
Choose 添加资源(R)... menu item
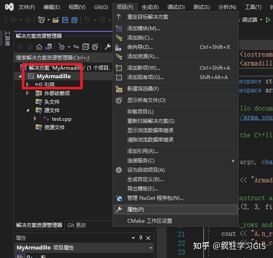tap(176, 56)
